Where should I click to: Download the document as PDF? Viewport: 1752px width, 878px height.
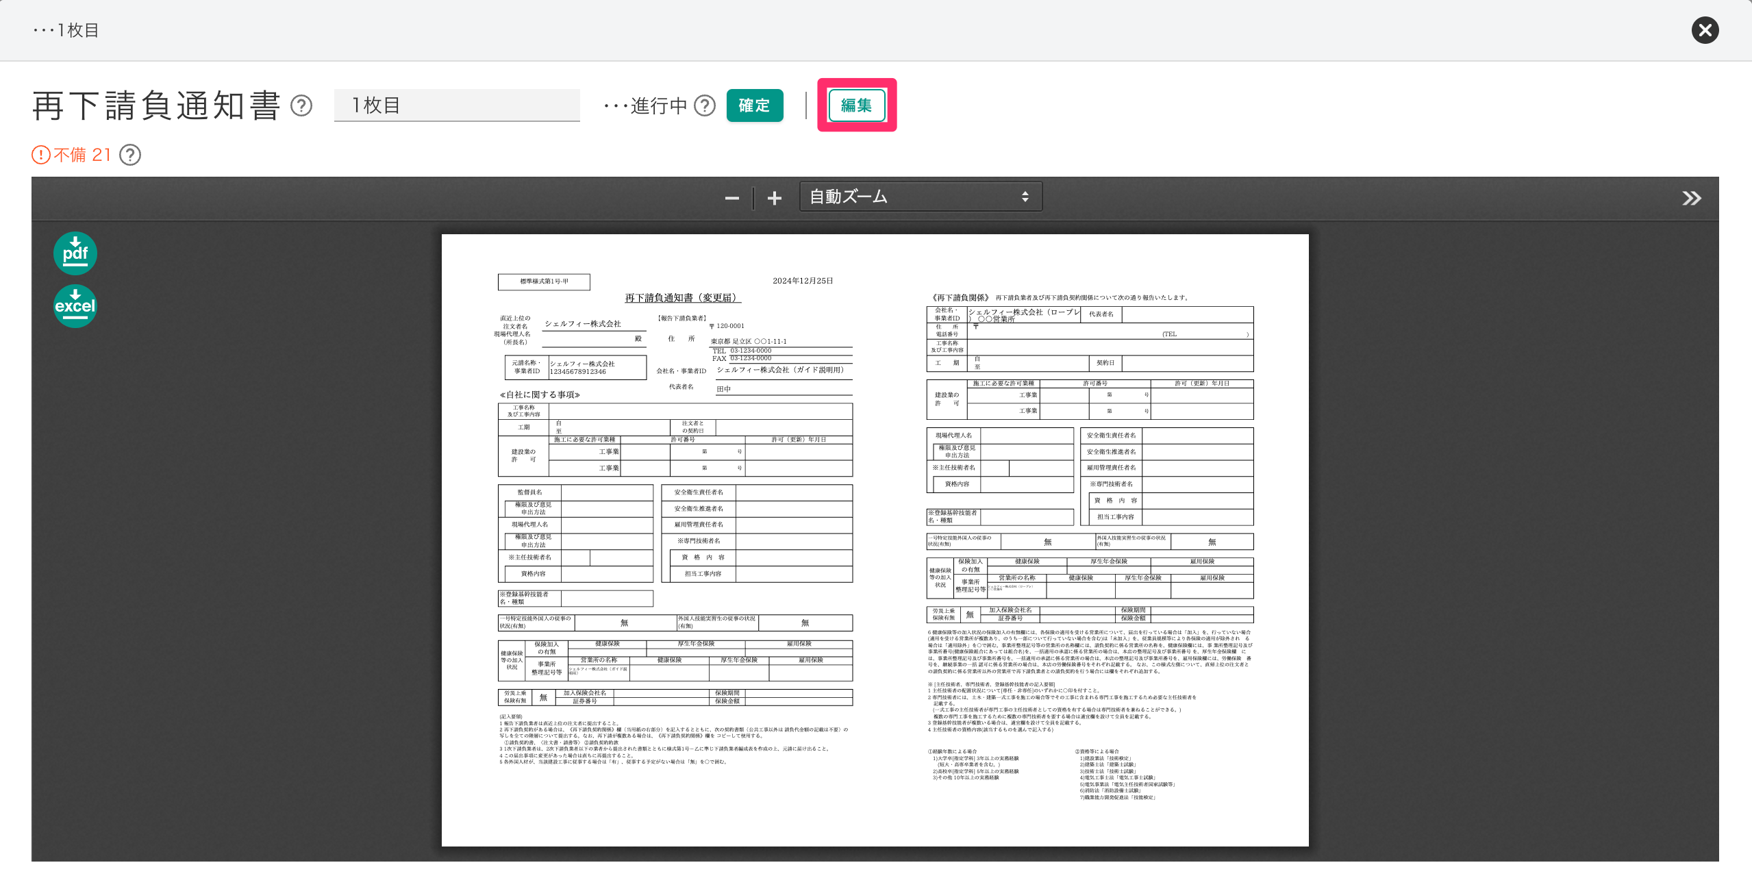point(75,253)
